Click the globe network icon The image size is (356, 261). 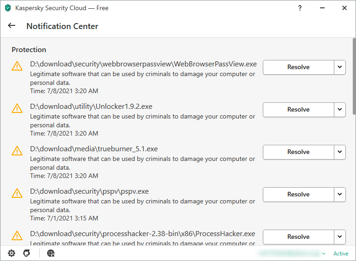(51, 253)
